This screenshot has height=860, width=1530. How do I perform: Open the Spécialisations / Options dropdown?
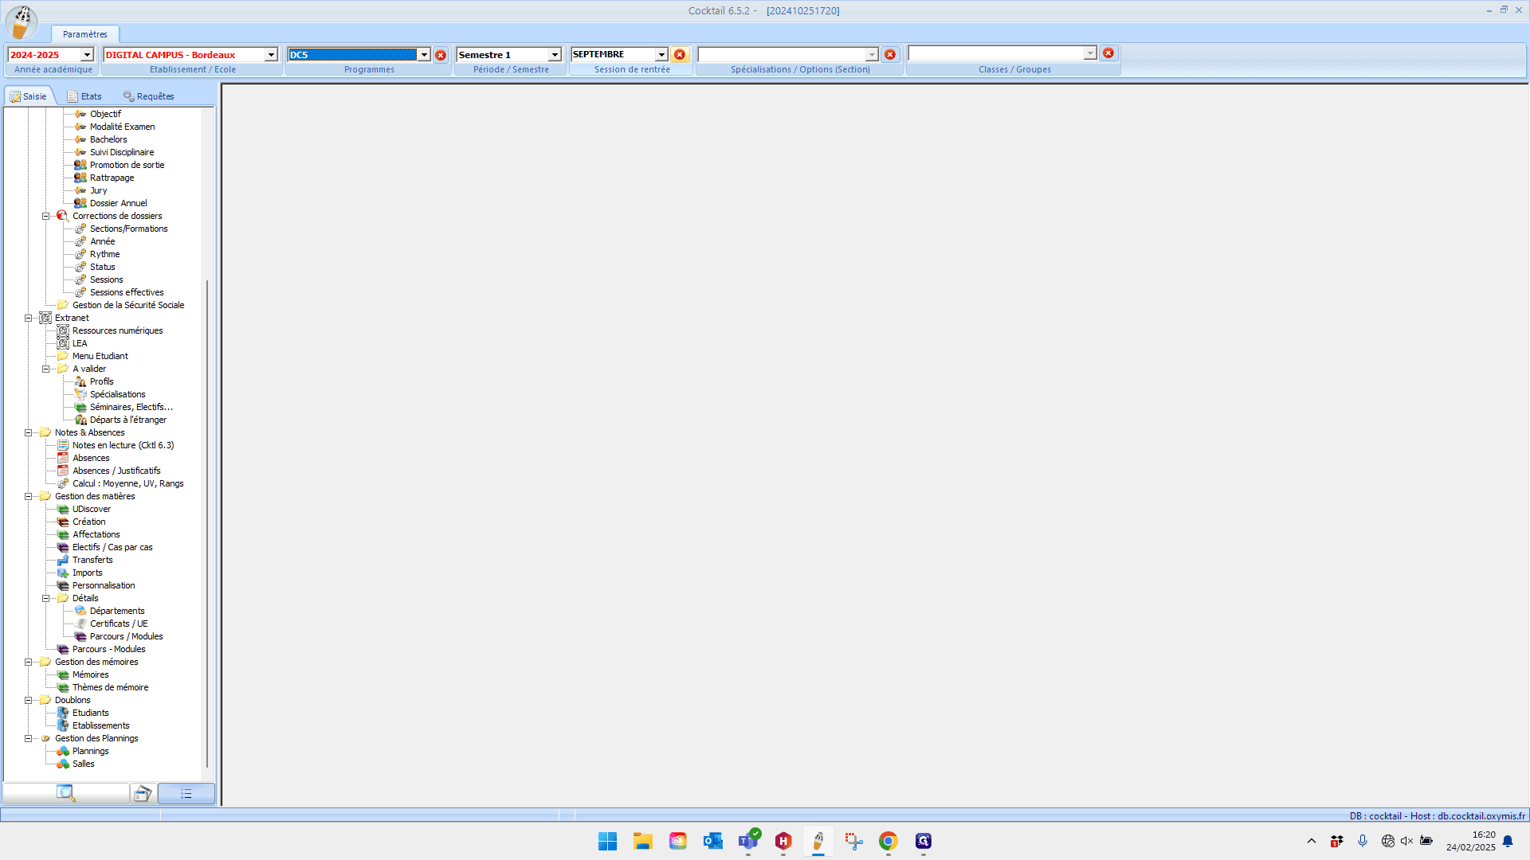(x=872, y=54)
